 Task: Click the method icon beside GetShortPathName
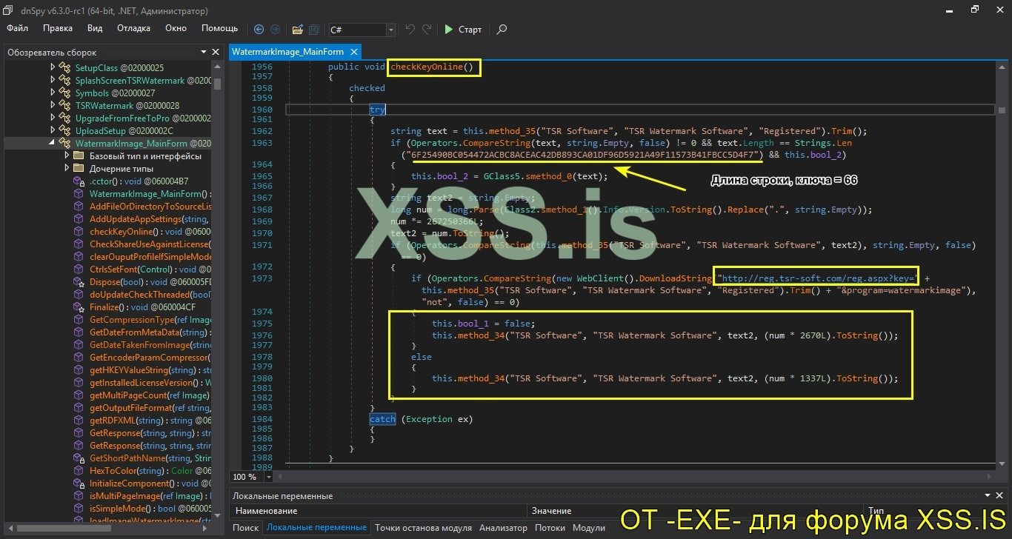click(79, 458)
